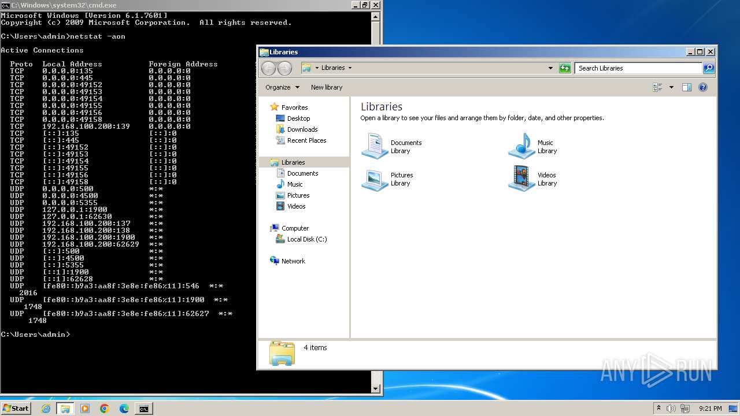Click the 4 items status text
This screenshot has height=416, width=740.
coord(315,347)
